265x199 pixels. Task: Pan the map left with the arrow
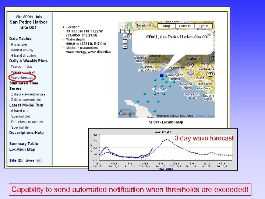click(122, 31)
